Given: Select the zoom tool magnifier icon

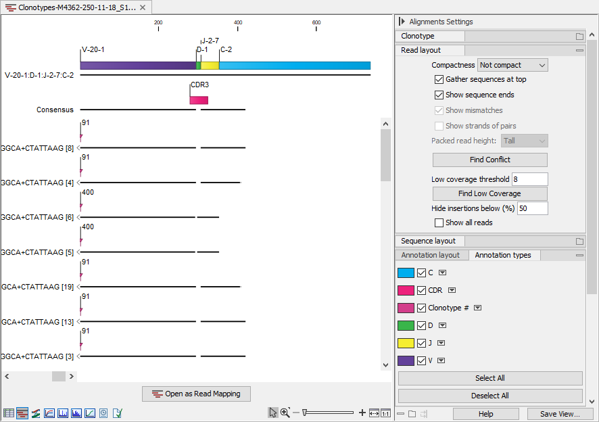Looking at the screenshot, I should pyautogui.click(x=286, y=413).
